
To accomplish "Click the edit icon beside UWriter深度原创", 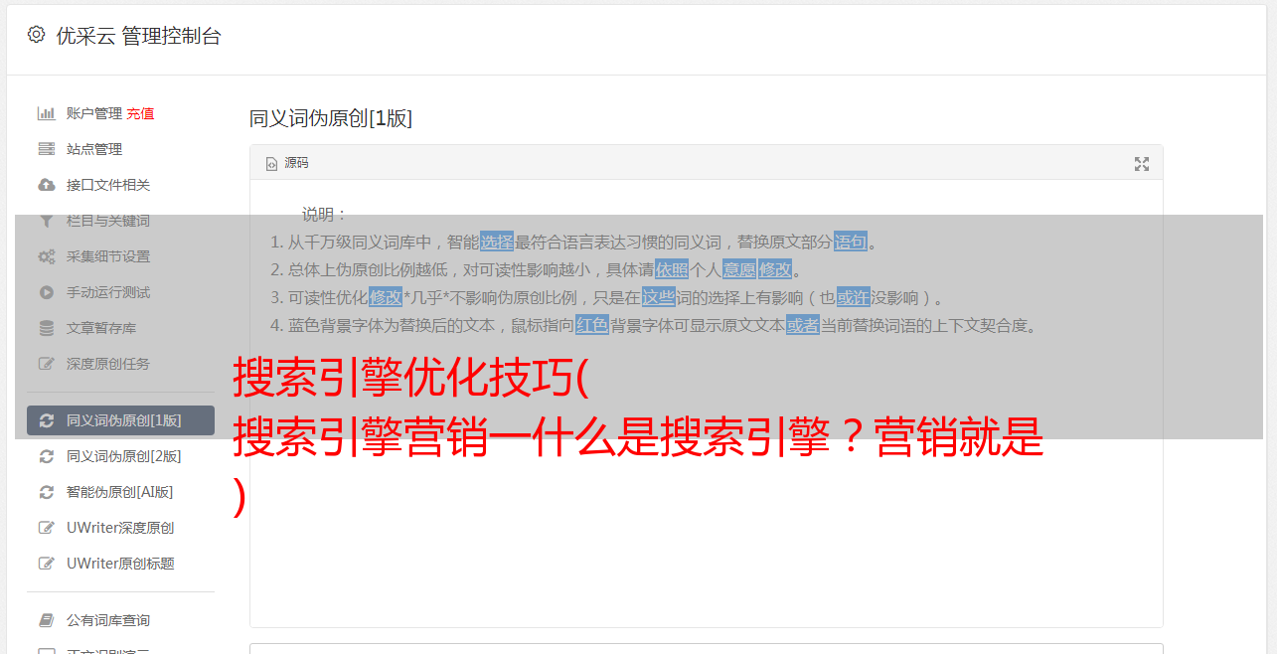I will (x=46, y=528).
